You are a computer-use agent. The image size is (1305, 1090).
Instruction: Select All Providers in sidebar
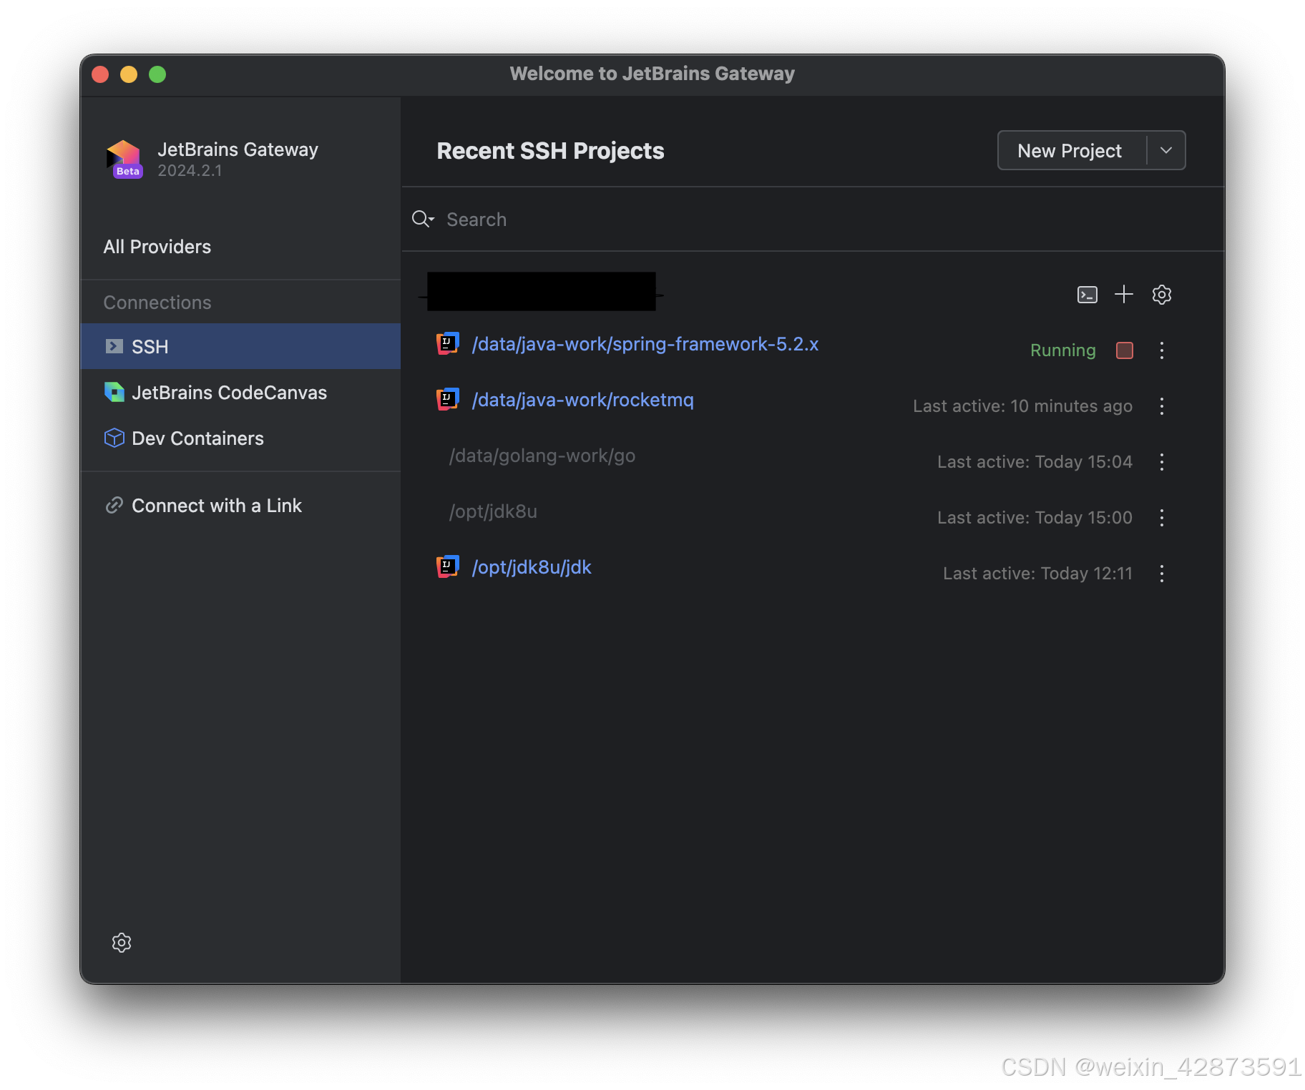[157, 247]
